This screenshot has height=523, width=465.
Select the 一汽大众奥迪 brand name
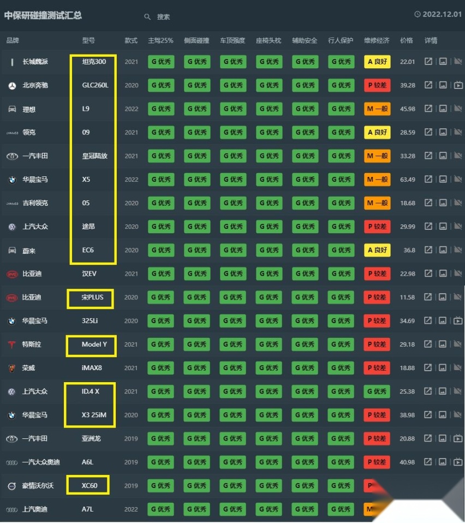click(x=41, y=462)
